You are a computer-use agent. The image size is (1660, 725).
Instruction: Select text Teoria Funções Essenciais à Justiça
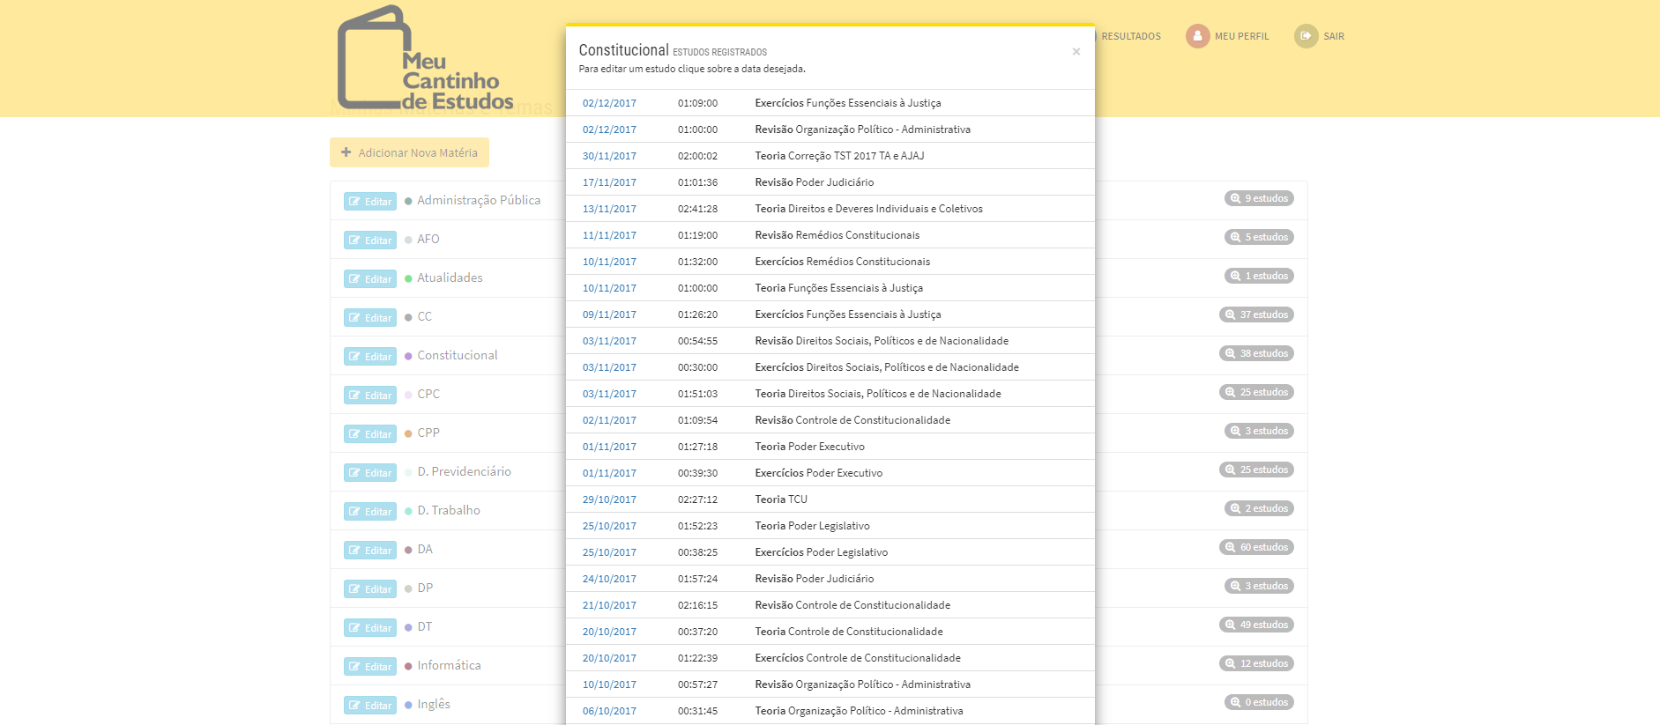pos(839,288)
